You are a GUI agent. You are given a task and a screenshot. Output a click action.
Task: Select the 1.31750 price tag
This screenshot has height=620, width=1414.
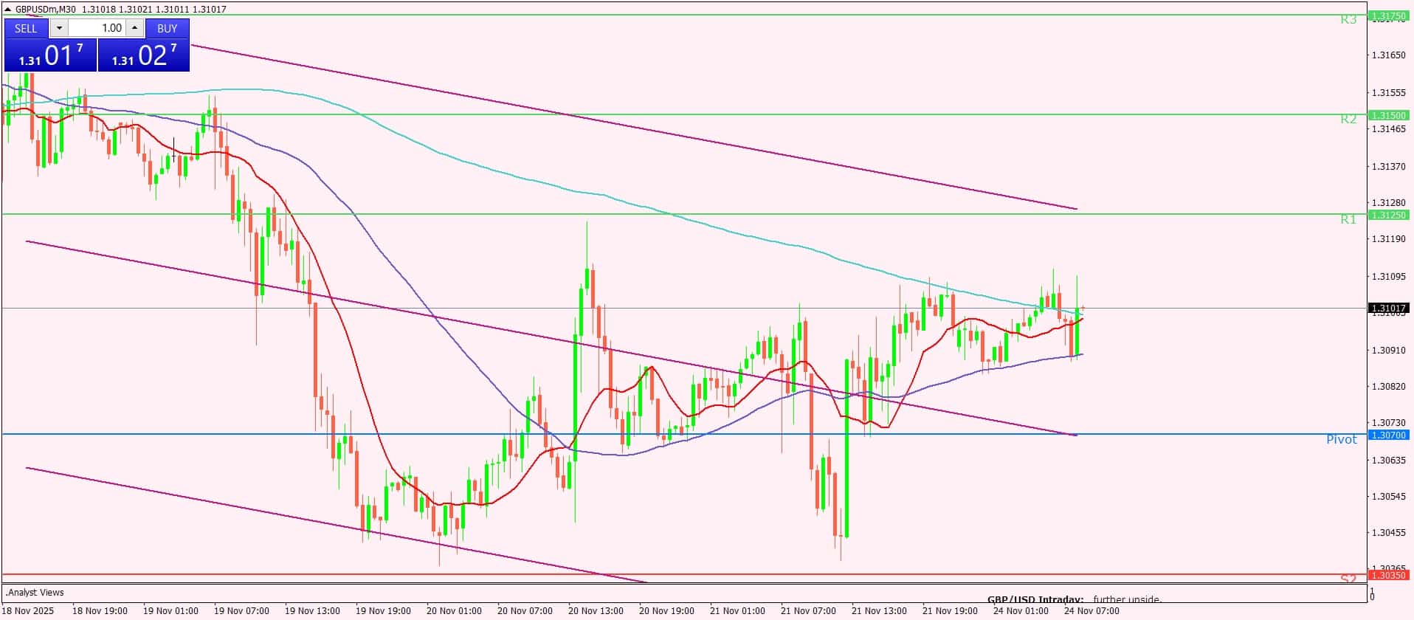[x=1388, y=15]
